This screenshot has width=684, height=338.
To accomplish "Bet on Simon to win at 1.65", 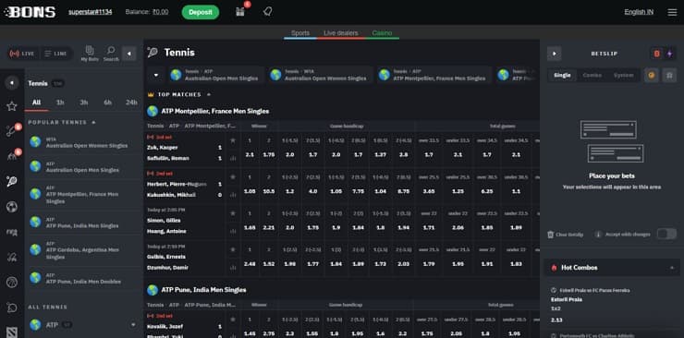I will tap(250, 227).
